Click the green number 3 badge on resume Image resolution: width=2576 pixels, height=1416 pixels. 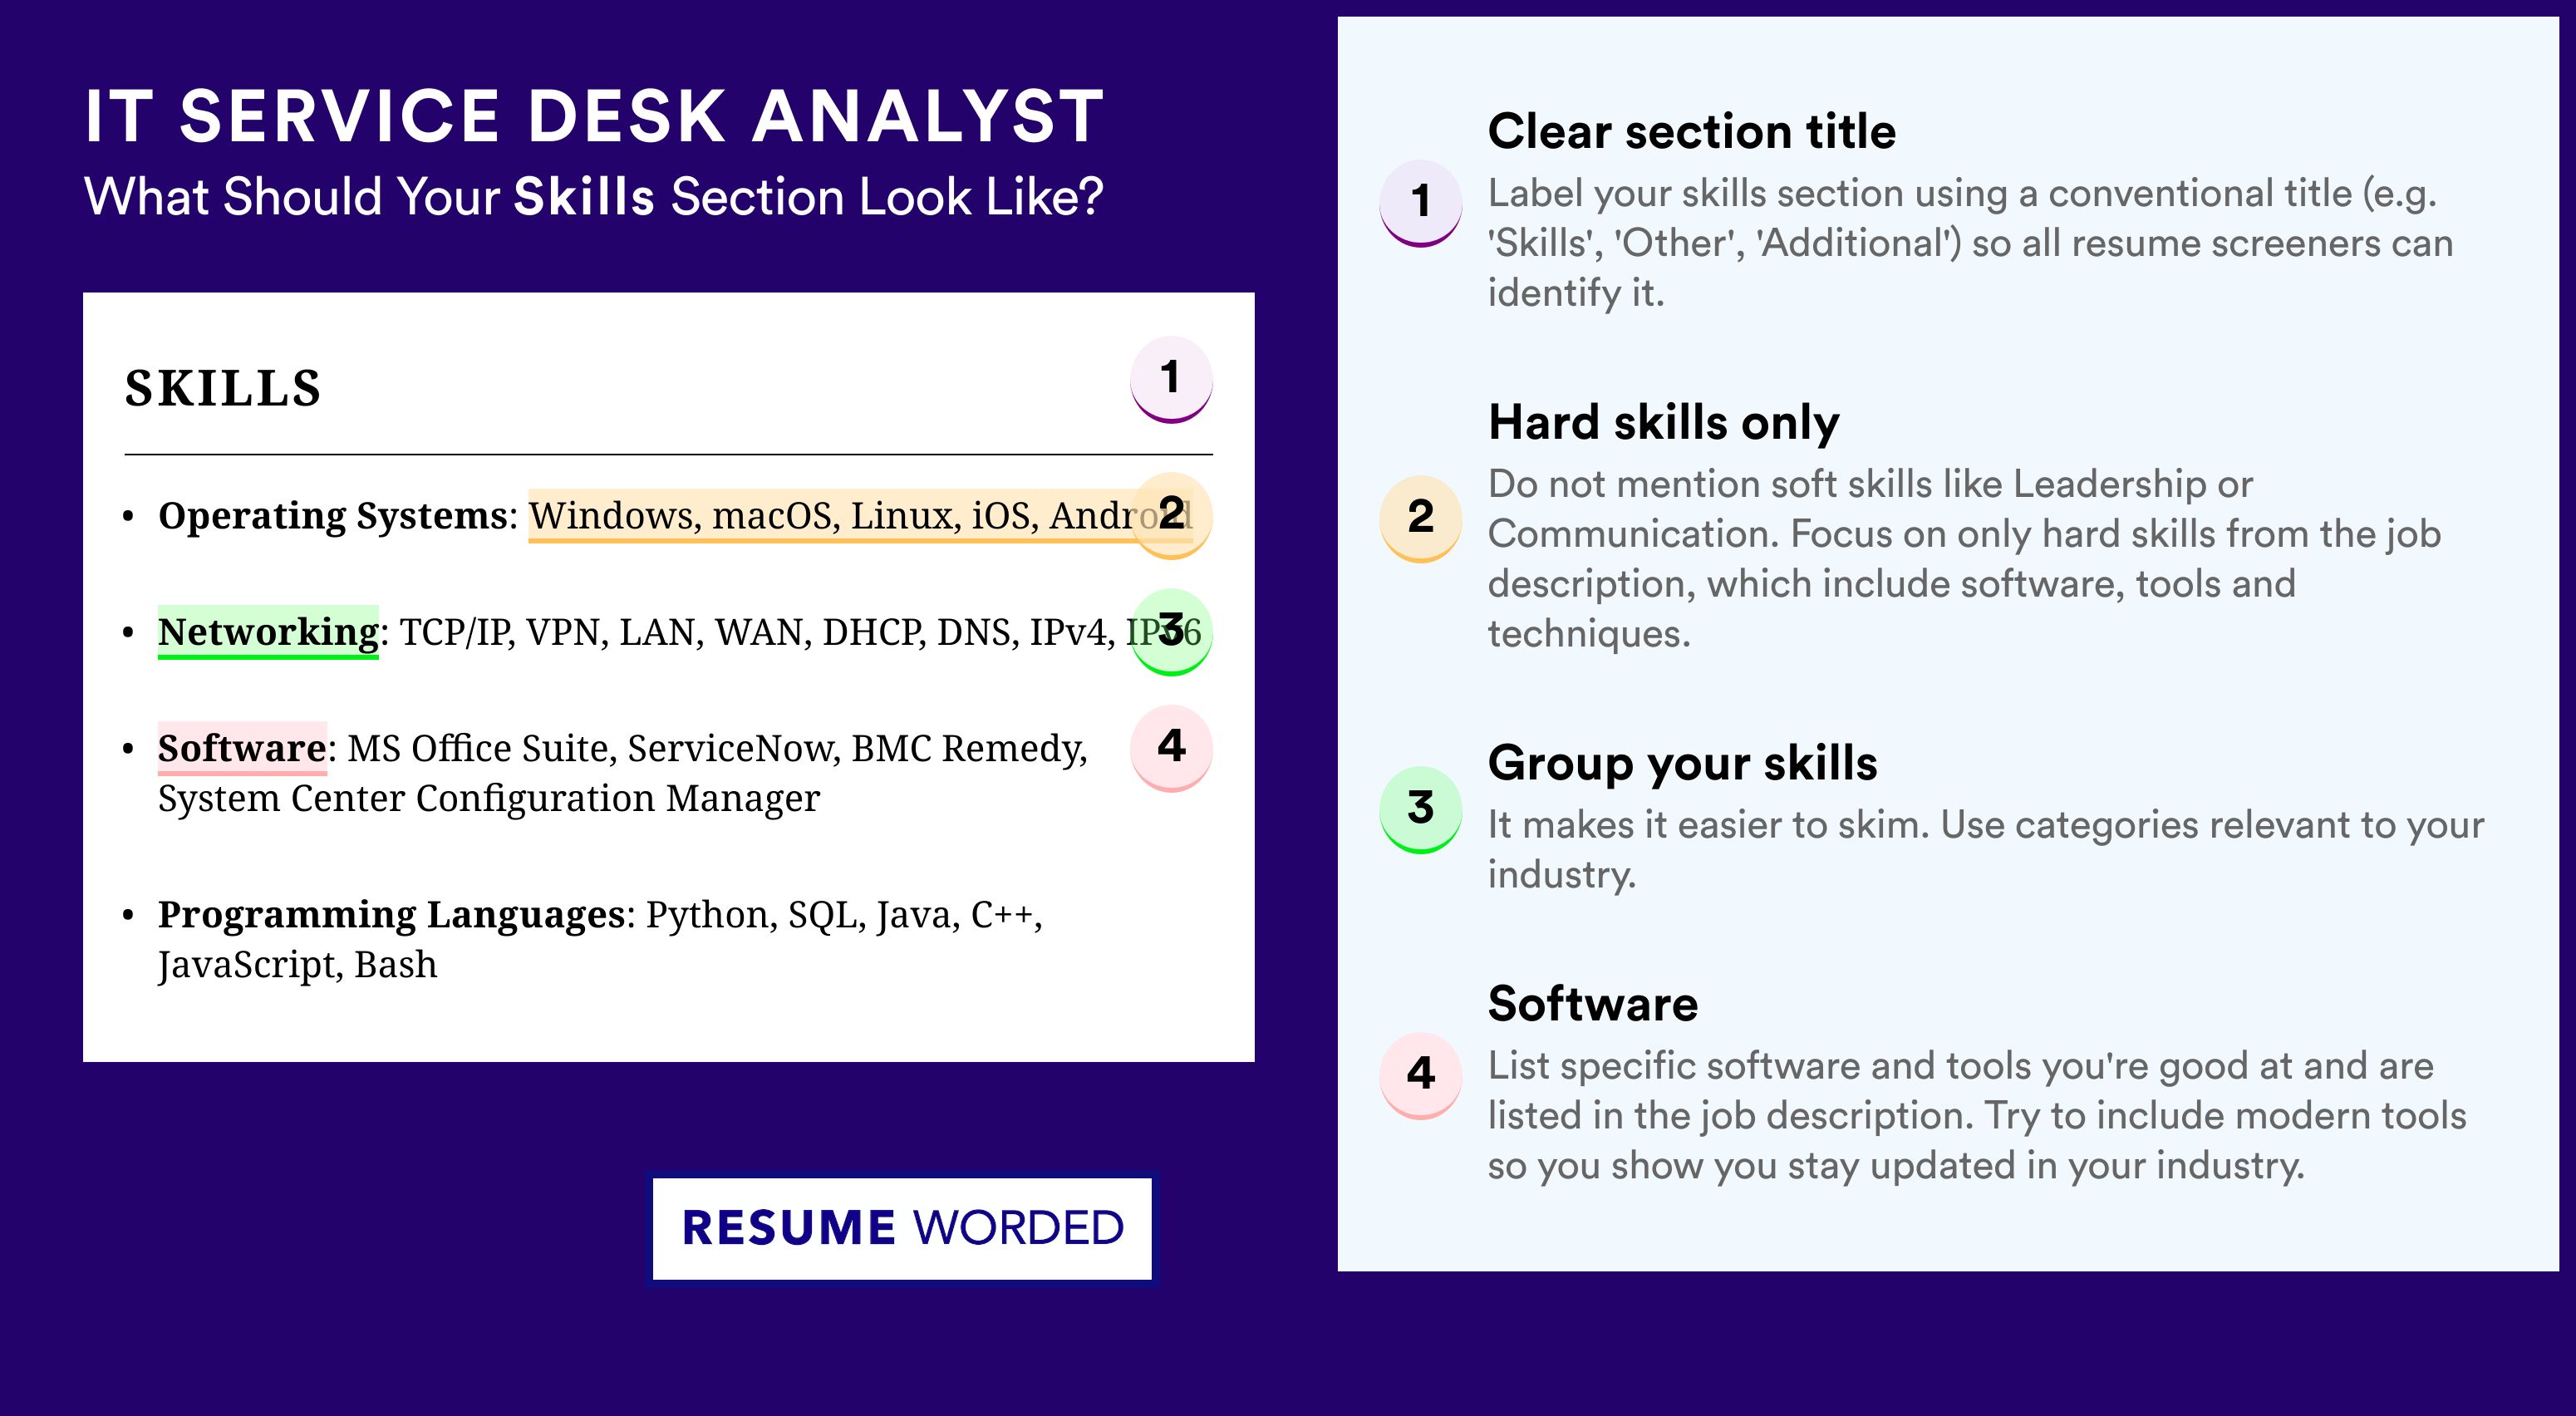tap(1171, 632)
